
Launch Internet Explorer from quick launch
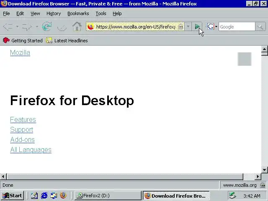tap(44, 196)
